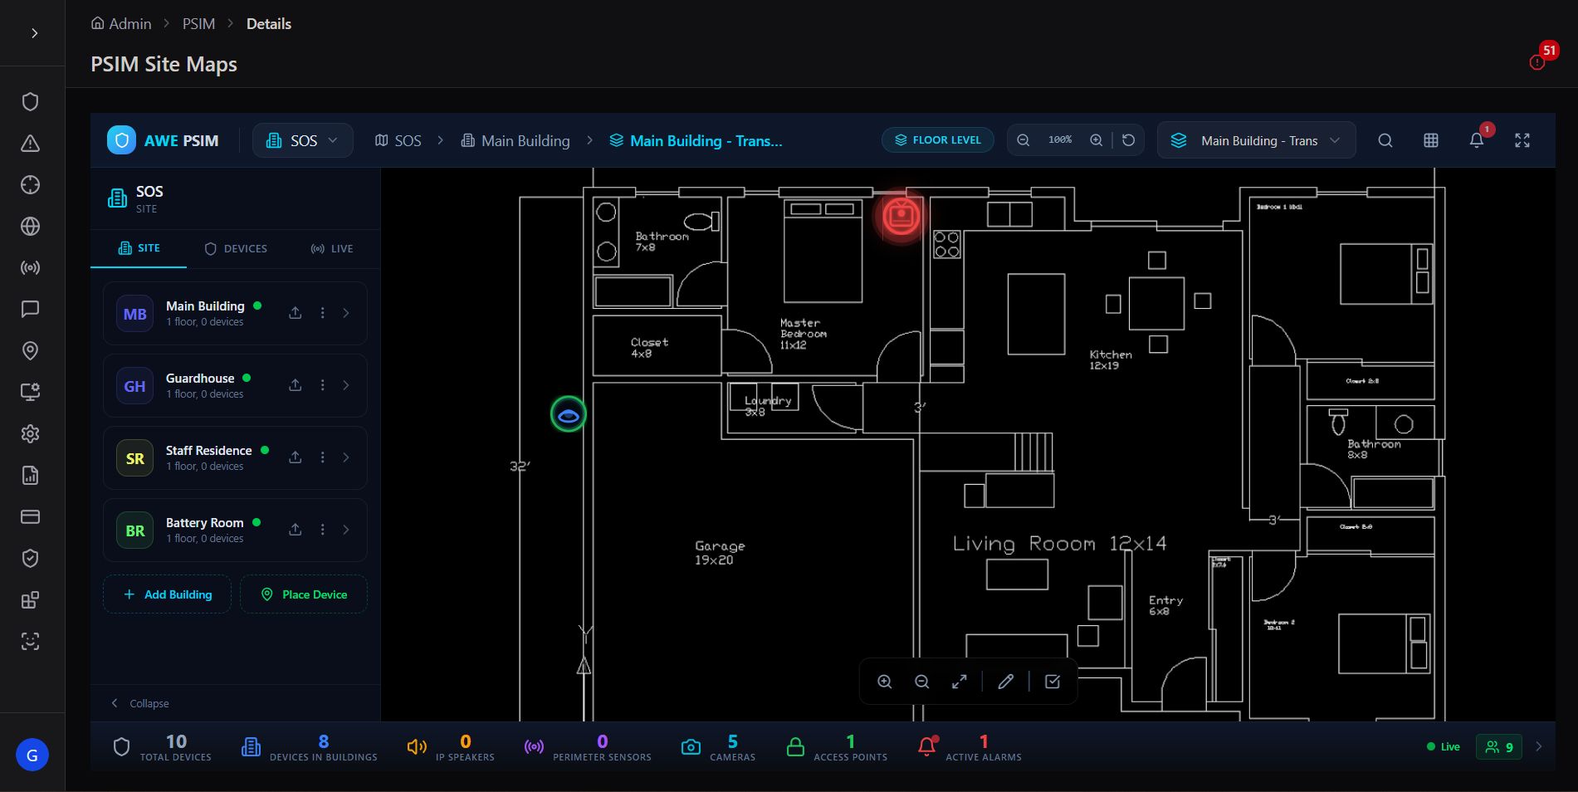Enter fullscreen with the expand corners icon

1522,140
